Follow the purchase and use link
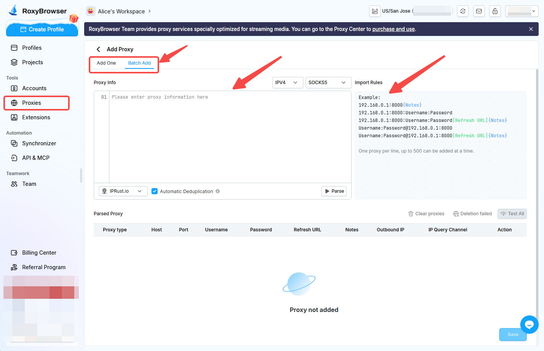 [x=393, y=29]
